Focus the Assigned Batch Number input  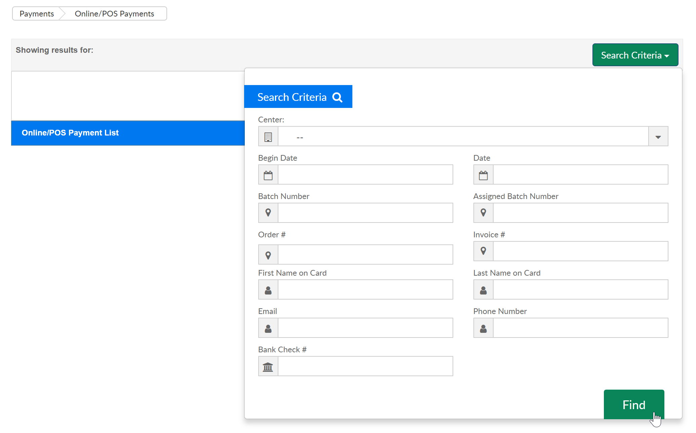(580, 213)
